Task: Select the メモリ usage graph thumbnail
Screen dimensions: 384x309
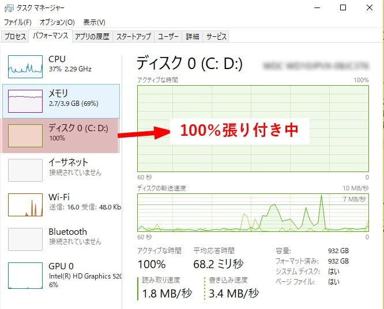Action: 25,101
